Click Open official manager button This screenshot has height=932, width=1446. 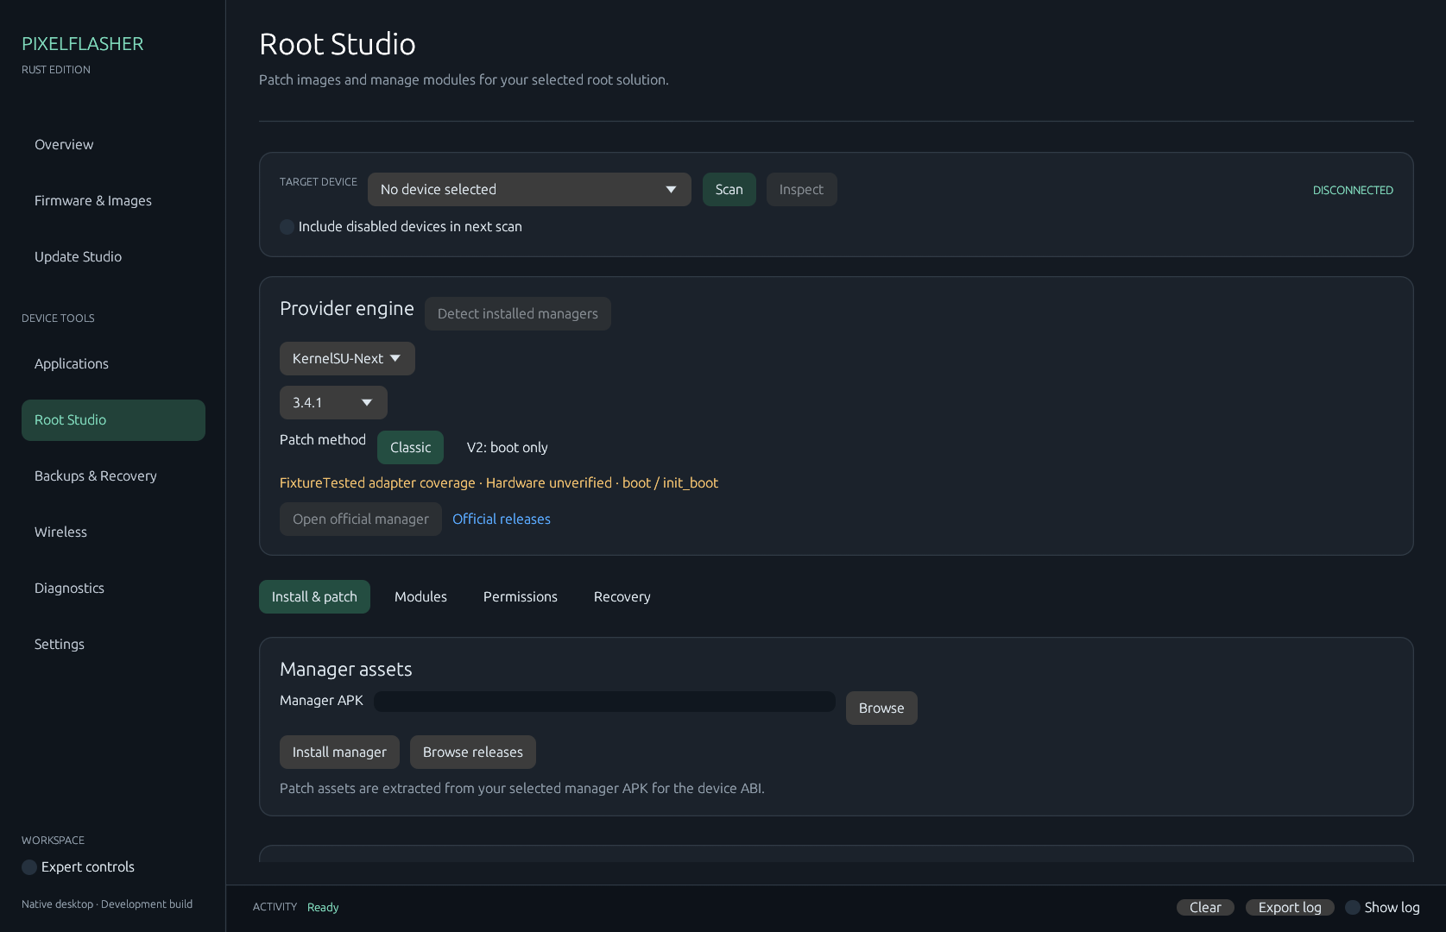[x=360, y=520]
